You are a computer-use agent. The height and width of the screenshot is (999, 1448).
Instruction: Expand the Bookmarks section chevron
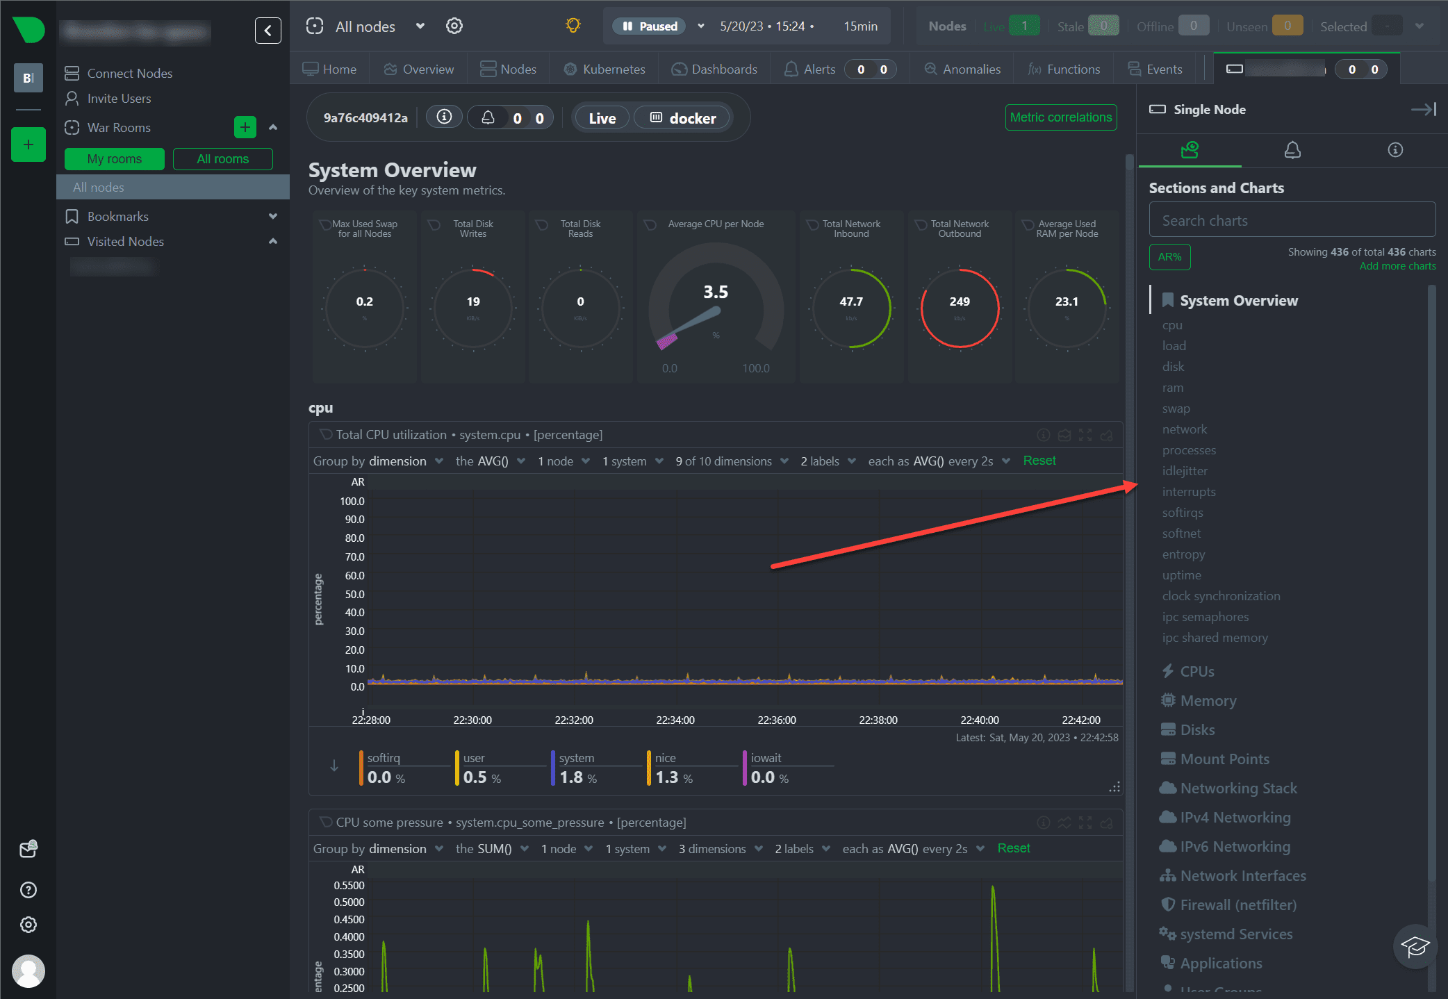[x=273, y=217]
